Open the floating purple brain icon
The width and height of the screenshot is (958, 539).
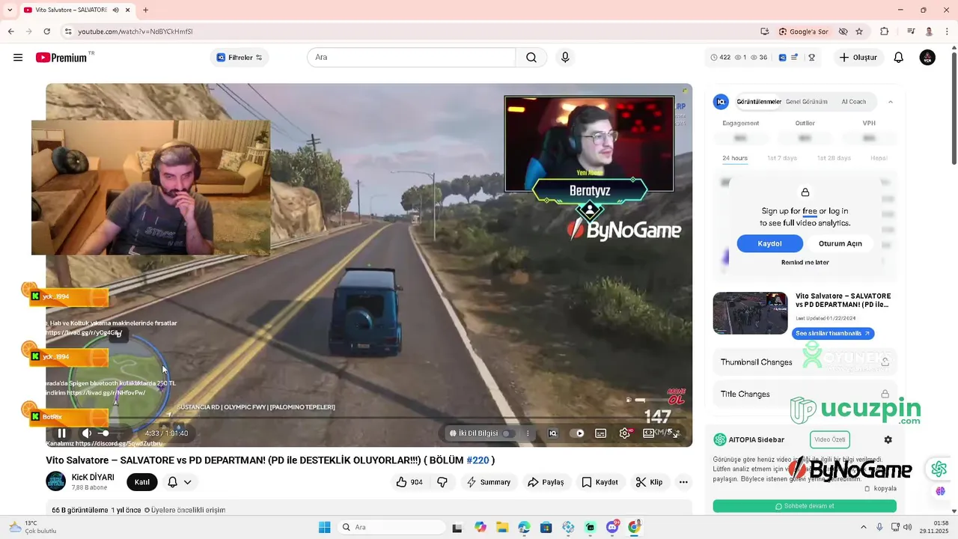(940, 491)
